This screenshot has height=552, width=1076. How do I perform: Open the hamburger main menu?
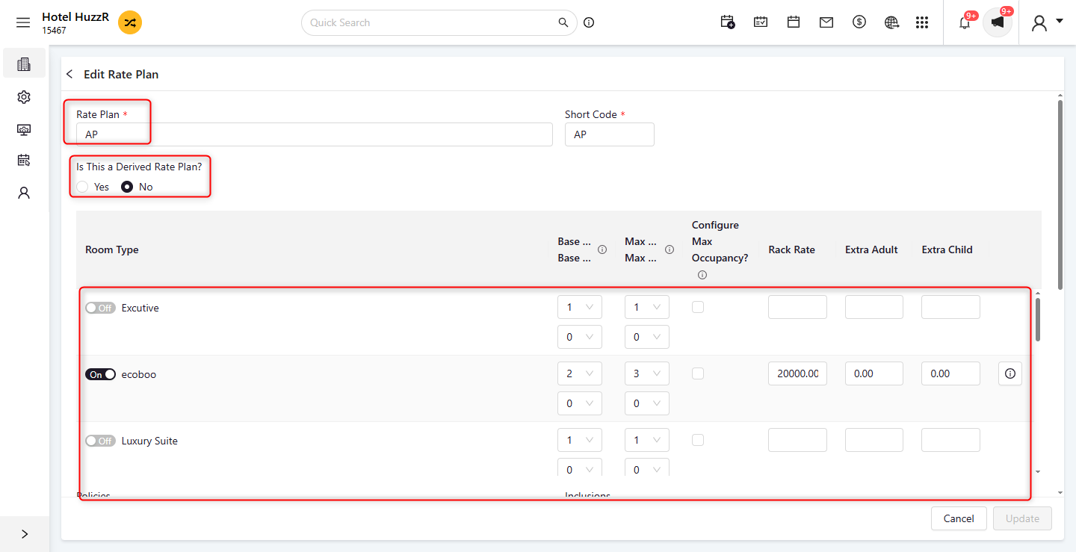point(23,23)
